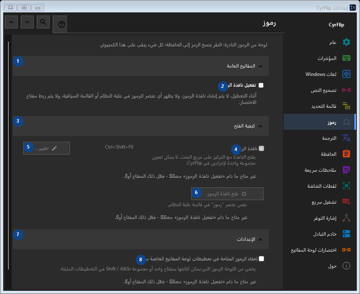Open the قائمة التحديد icon
This screenshot has width=360, height=294.
coord(346,106)
